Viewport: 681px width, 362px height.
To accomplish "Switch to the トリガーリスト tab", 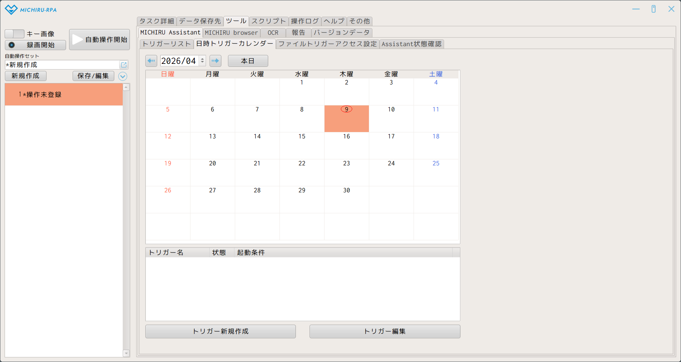I will coord(166,44).
